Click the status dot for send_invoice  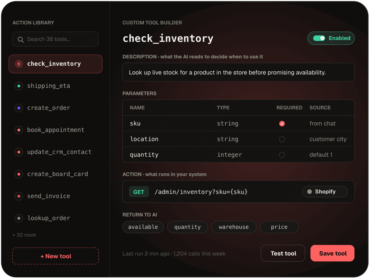pos(19,196)
